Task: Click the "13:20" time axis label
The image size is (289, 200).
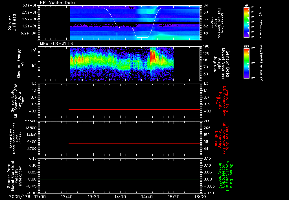Action: pos(93,197)
